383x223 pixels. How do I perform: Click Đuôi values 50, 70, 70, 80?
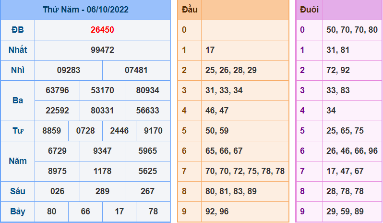pos(352,30)
